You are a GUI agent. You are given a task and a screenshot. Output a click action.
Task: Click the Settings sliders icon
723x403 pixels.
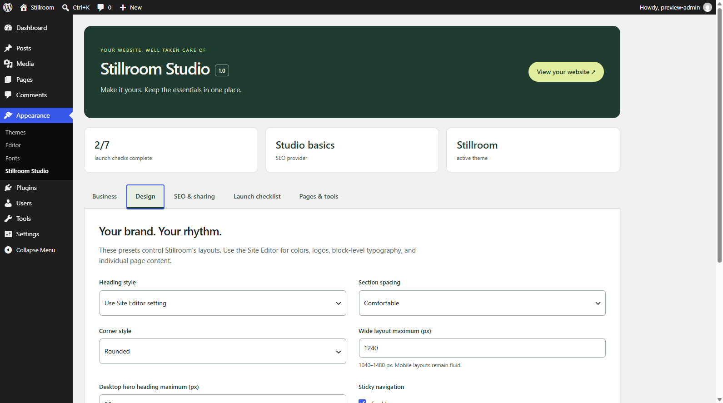[x=8, y=234]
